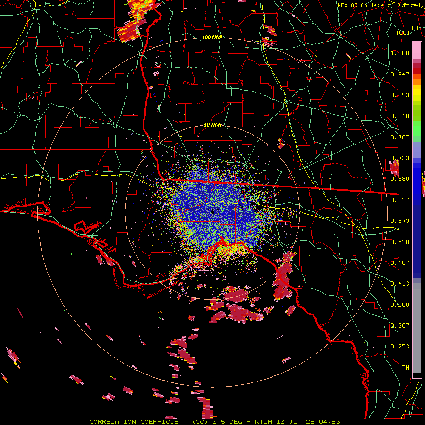Image resolution: width=425 pixels, height=425 pixels.
Task: Click the 0.253 color scale value
Action: (x=400, y=347)
